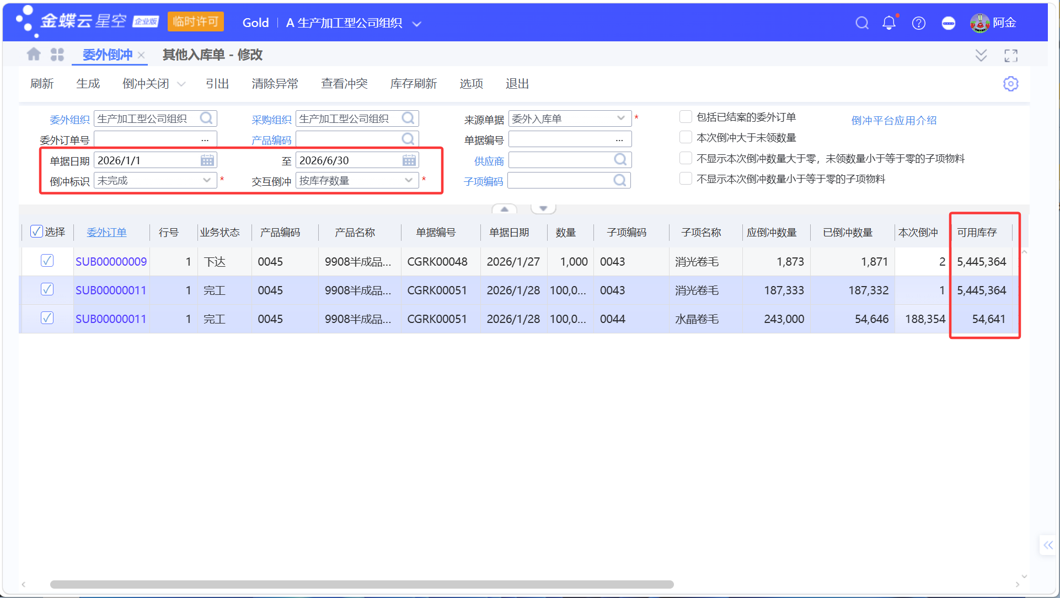The height and width of the screenshot is (598, 1060).
Task: Click lookup magnifier in 供应商 field
Action: pos(620,160)
